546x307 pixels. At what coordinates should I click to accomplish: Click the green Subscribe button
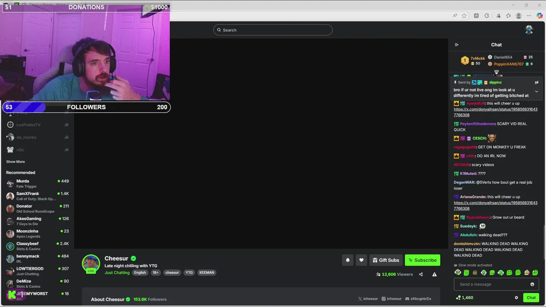[x=422, y=260]
